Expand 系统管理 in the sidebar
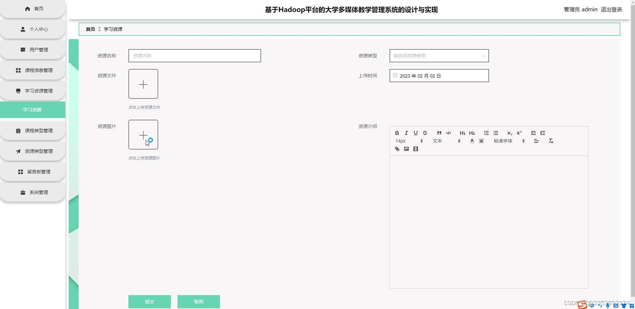 pyautogui.click(x=33, y=192)
